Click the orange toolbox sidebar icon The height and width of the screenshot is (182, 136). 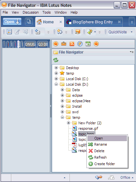pos(63,44)
